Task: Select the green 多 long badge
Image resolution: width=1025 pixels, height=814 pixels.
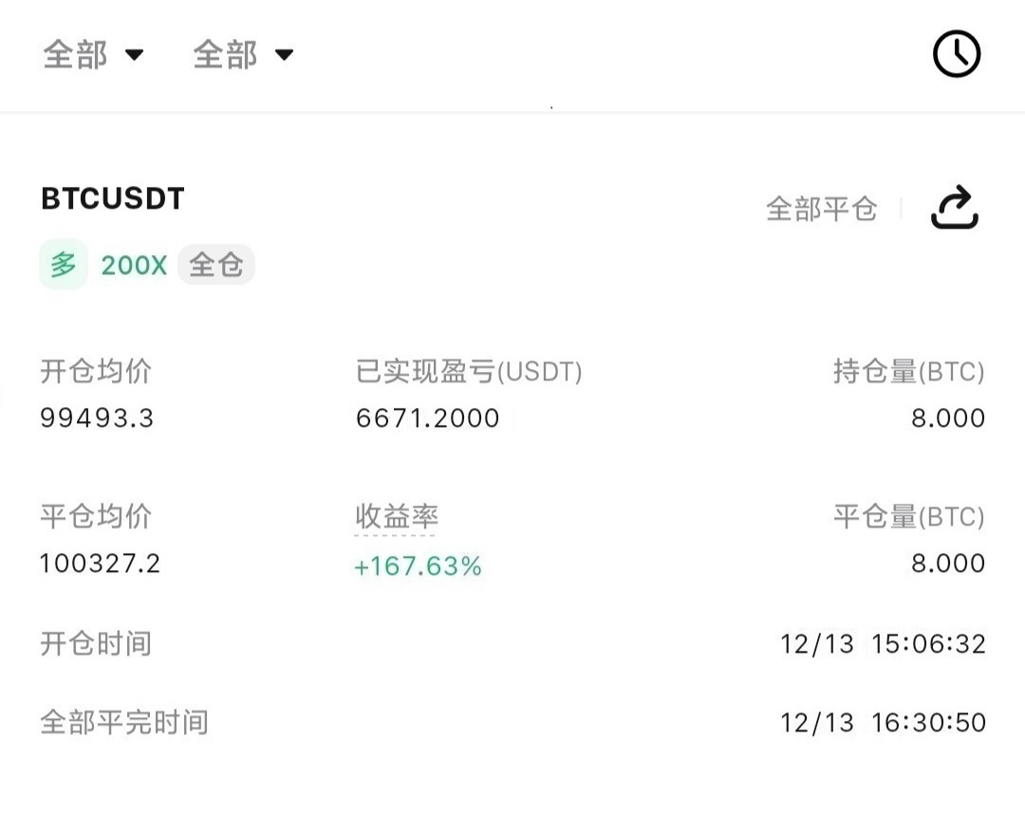Action: pos(64,265)
